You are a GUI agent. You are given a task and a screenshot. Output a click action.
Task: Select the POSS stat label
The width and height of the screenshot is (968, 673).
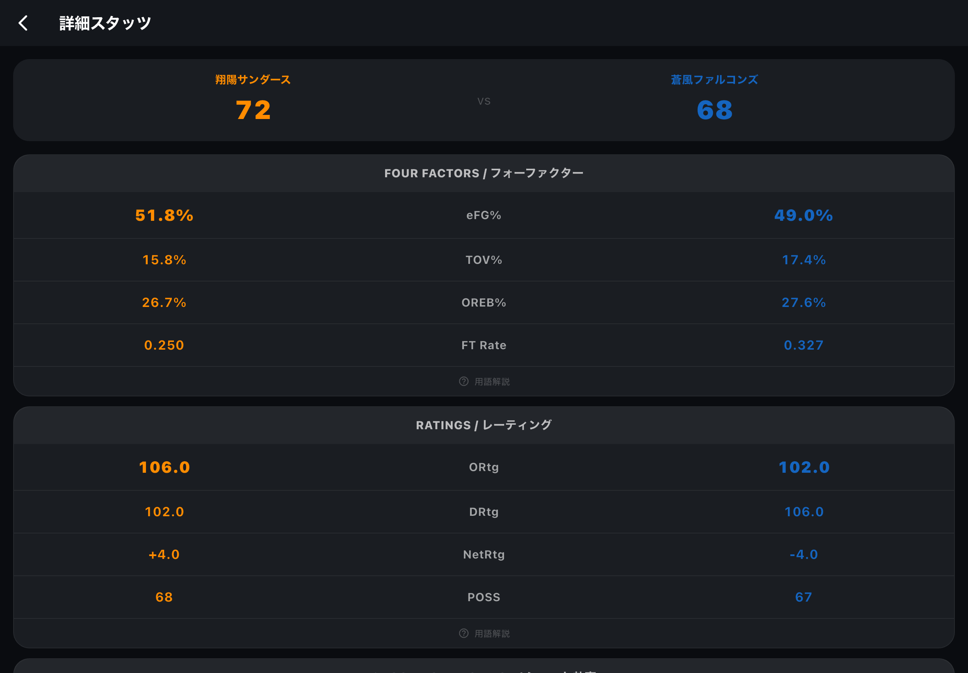click(x=484, y=597)
